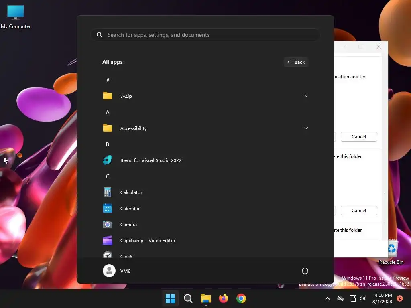411x308 pixels.
Task: Click the 'C' letter header
Action: (x=108, y=176)
